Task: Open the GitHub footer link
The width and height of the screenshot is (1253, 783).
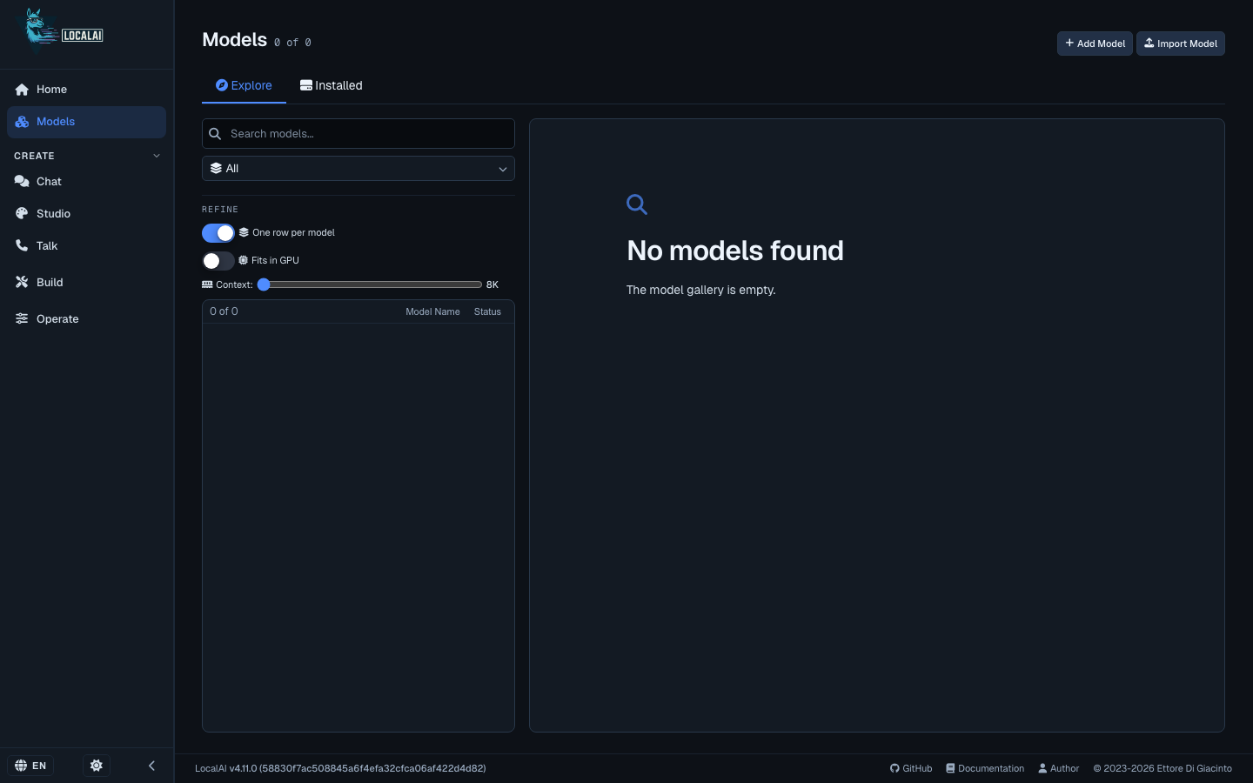Action: (x=911, y=768)
